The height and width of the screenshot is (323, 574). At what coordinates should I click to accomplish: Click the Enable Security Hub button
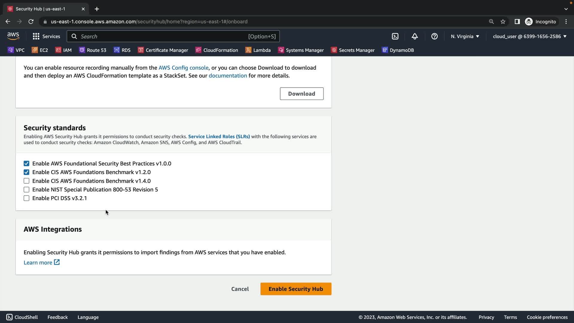coord(296,289)
